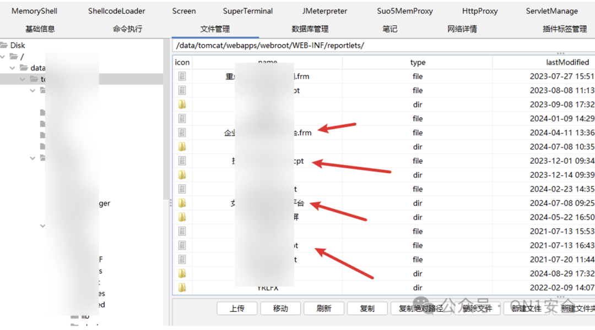
Task: Click the dir type cell at 2023-09-08
Action: point(418,105)
